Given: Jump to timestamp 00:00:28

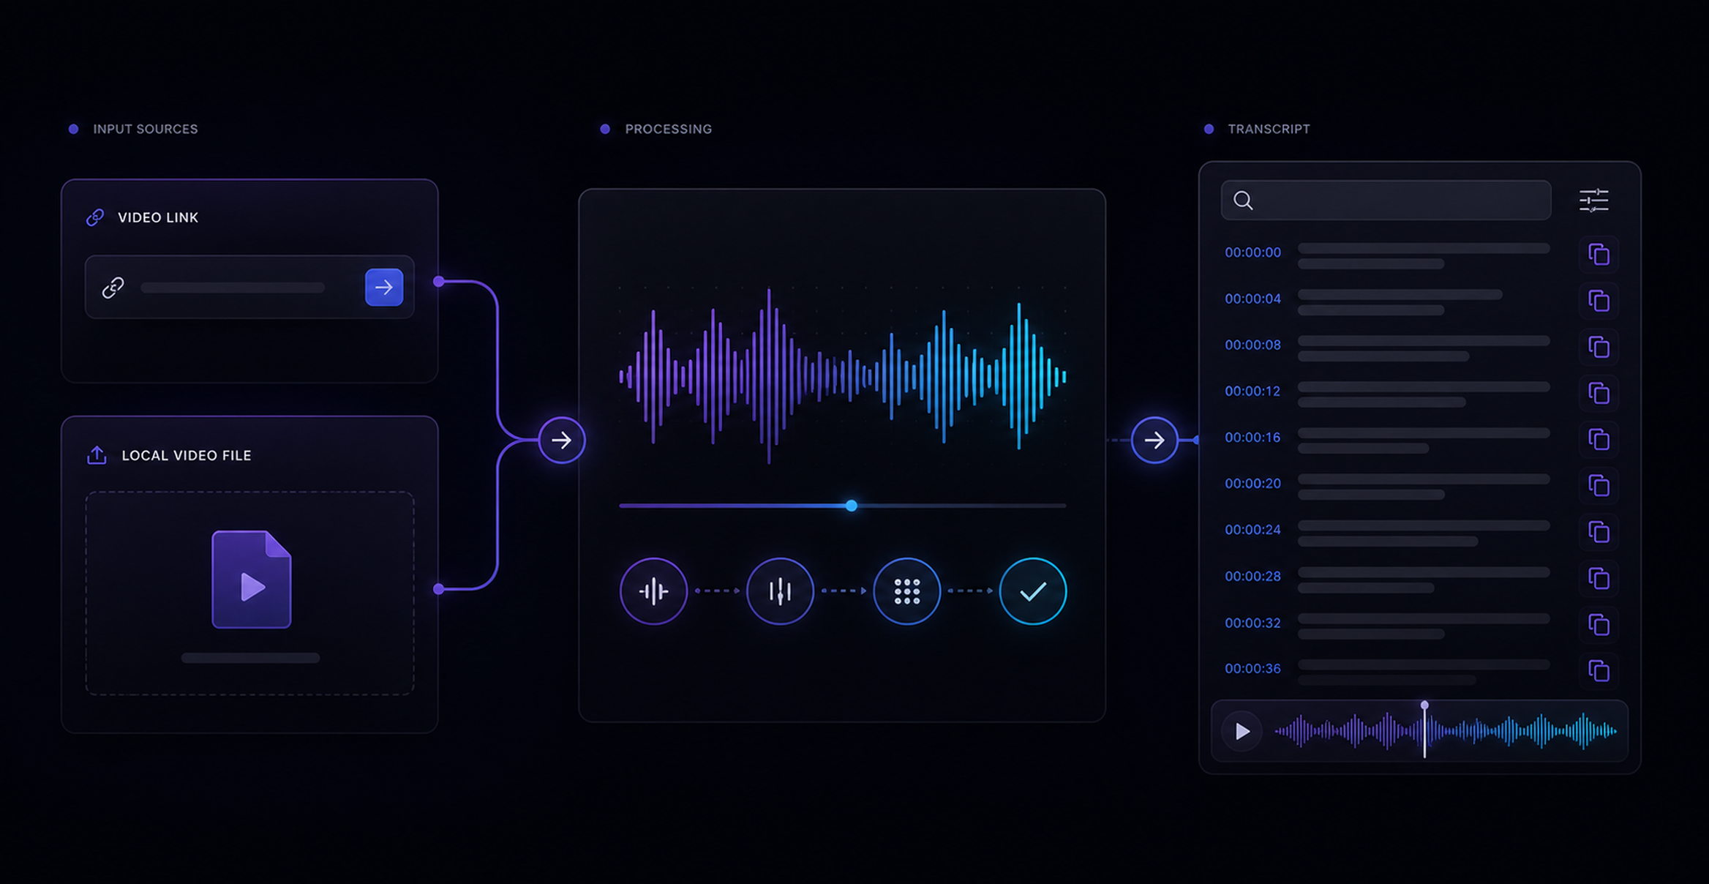Looking at the screenshot, I should point(1253,576).
